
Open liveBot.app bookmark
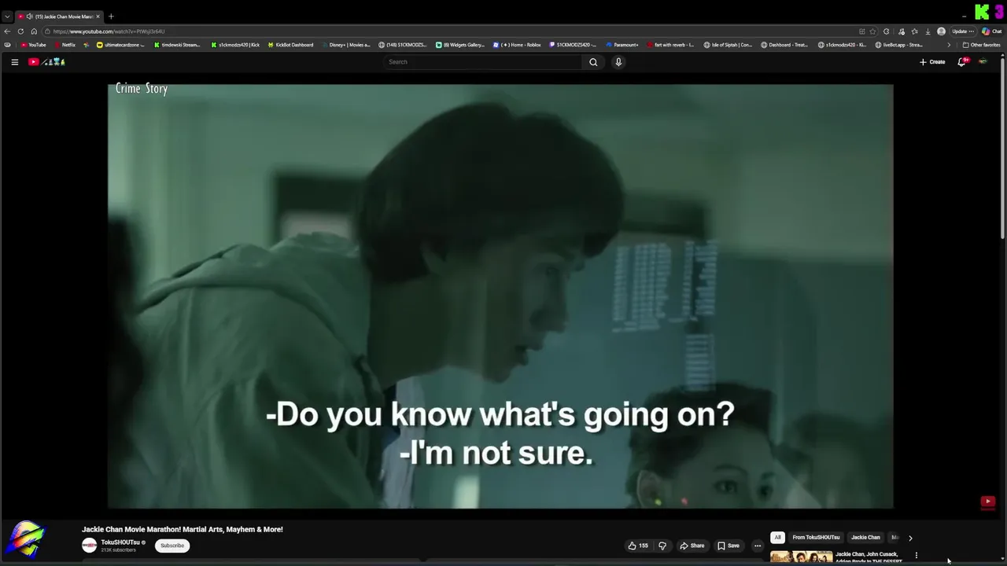point(899,45)
